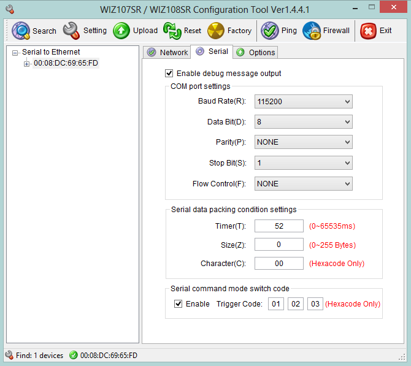Open the Stop Bit dropdown

coord(303,163)
